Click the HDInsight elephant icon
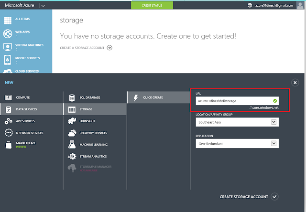The image size is (306, 212). 72,121
